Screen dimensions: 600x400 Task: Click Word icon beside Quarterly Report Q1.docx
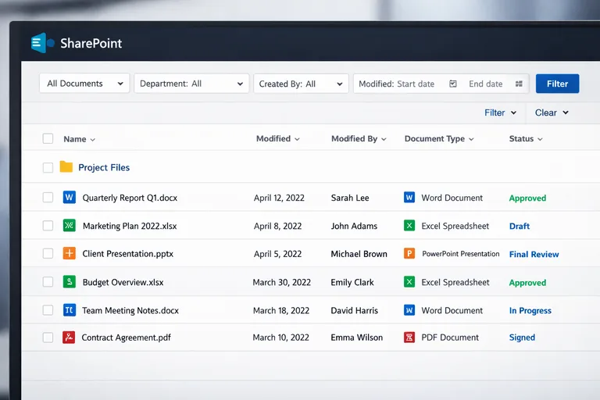pyautogui.click(x=70, y=197)
